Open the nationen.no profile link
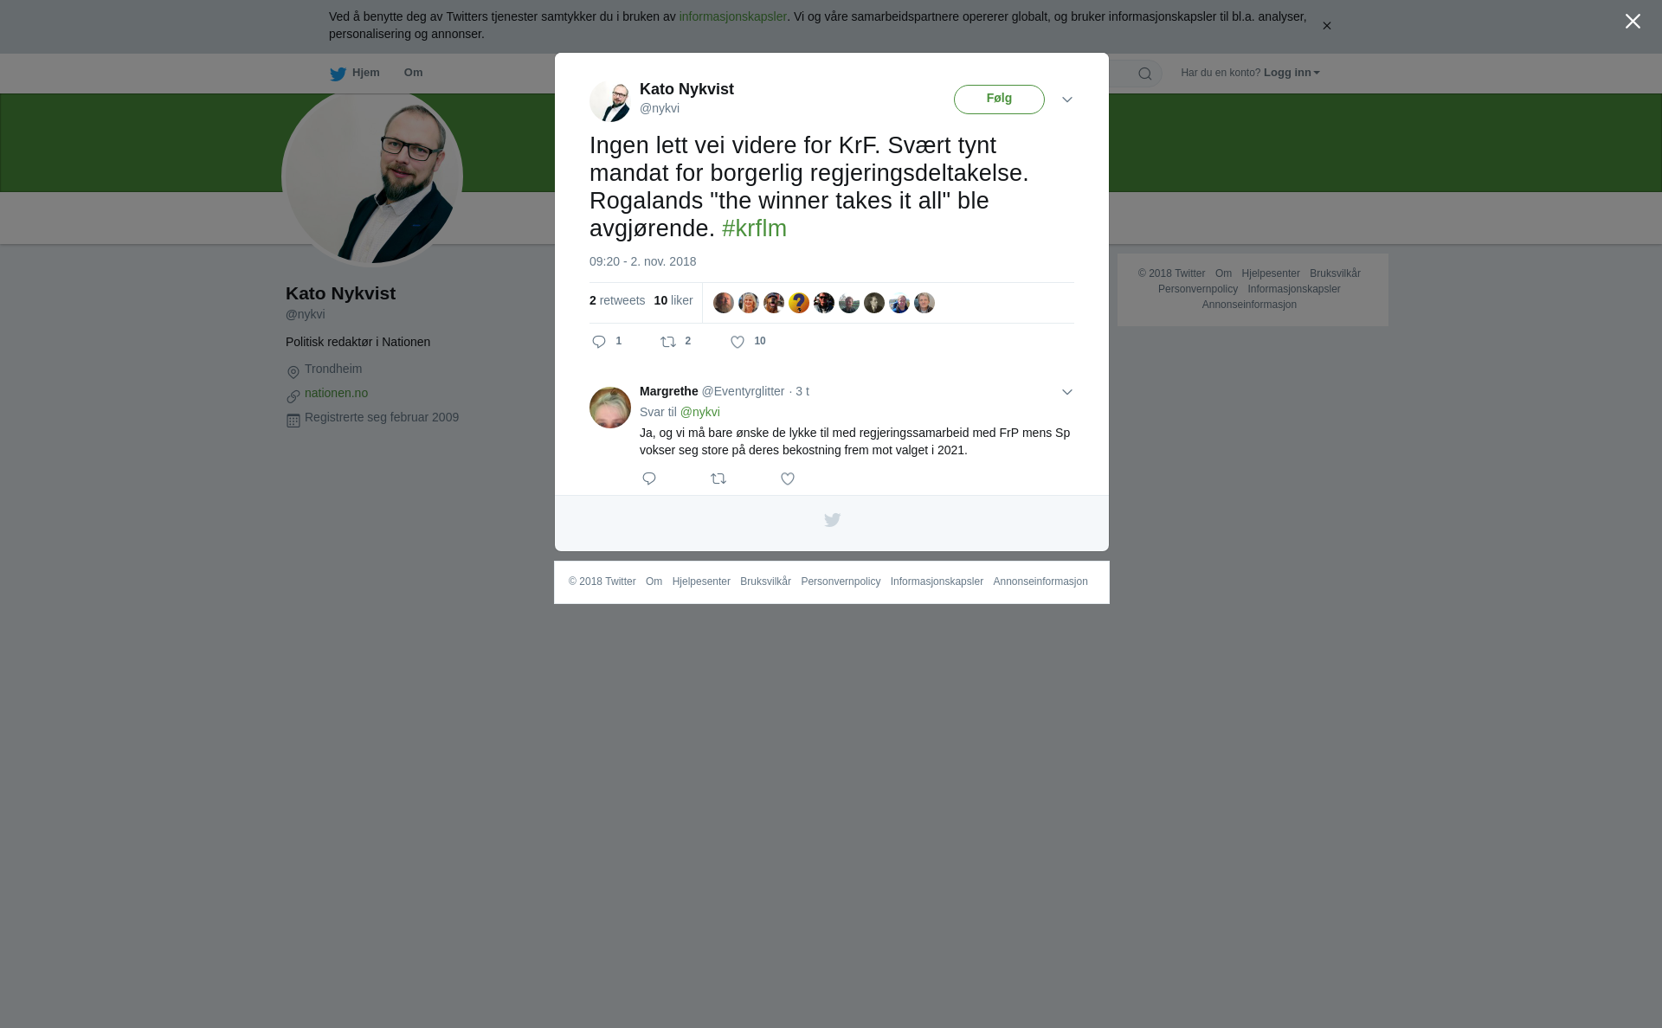 point(336,393)
